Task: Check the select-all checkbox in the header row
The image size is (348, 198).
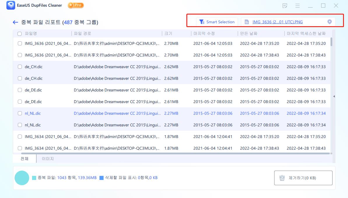Action: point(20,33)
